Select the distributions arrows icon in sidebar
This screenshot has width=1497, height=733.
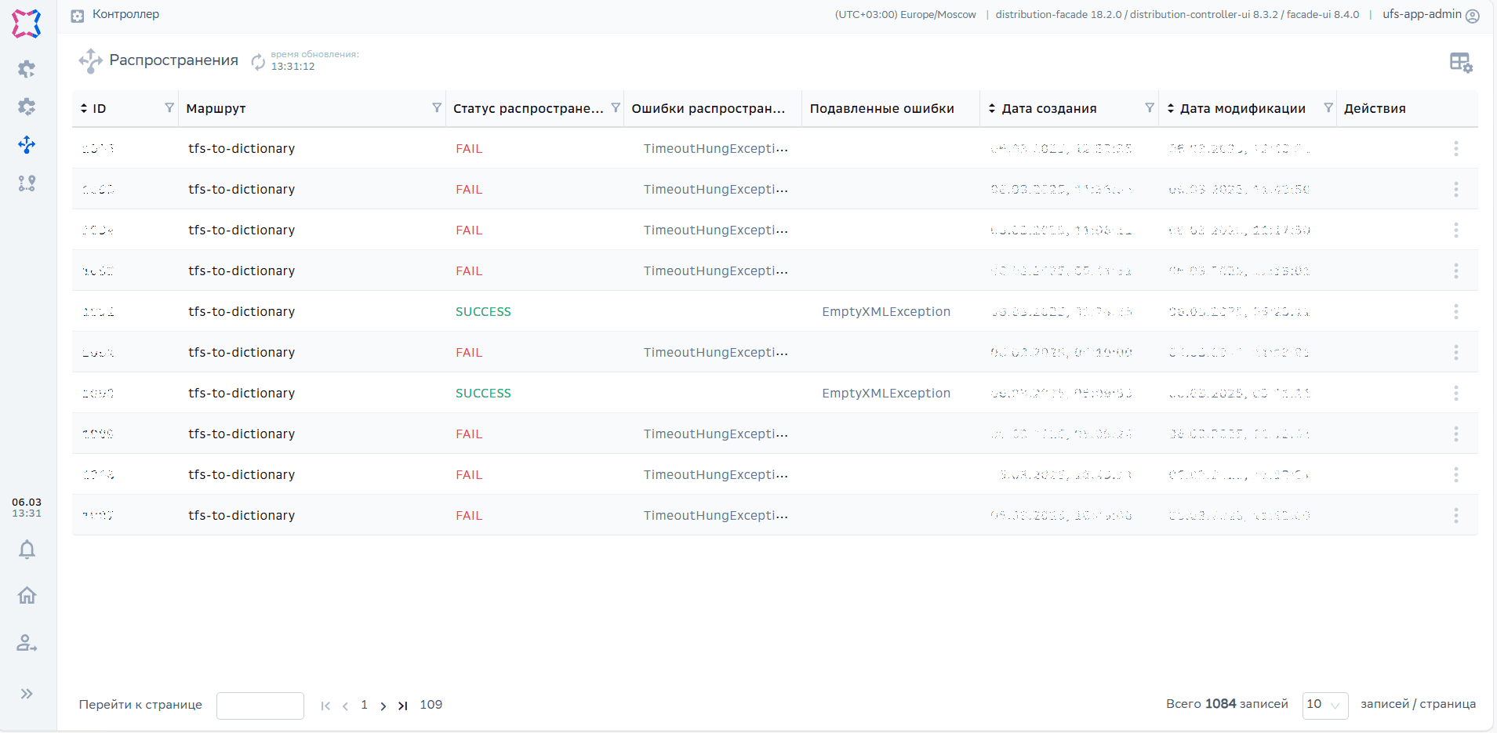[x=27, y=145]
